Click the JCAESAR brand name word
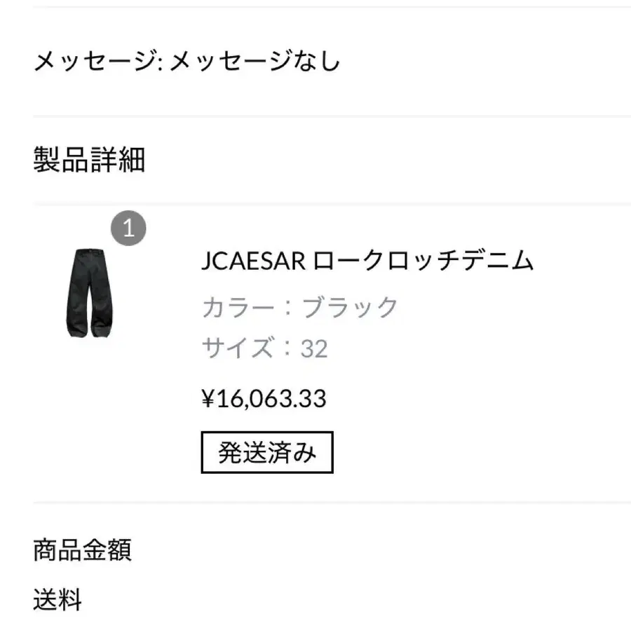The height and width of the screenshot is (631, 631). pyautogui.click(x=253, y=262)
